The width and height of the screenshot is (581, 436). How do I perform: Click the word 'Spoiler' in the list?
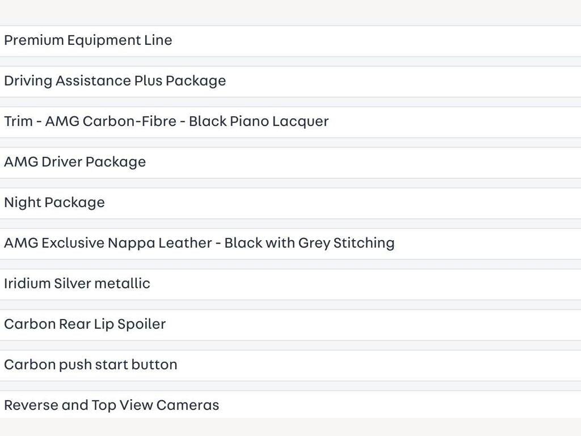click(141, 324)
